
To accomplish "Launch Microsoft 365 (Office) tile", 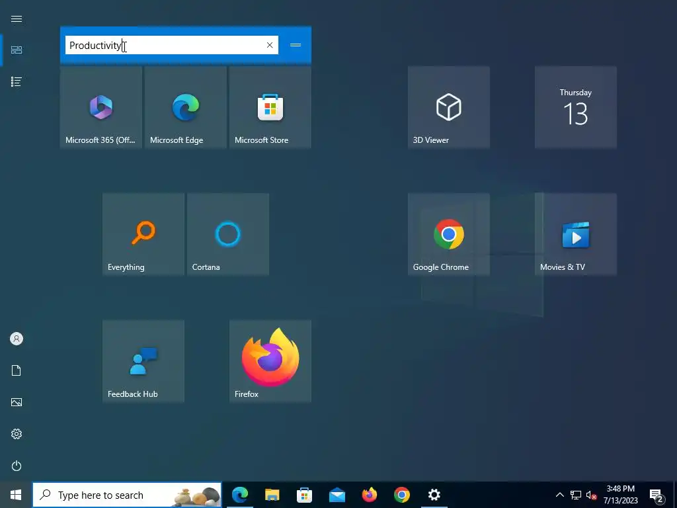I will pyautogui.click(x=101, y=107).
